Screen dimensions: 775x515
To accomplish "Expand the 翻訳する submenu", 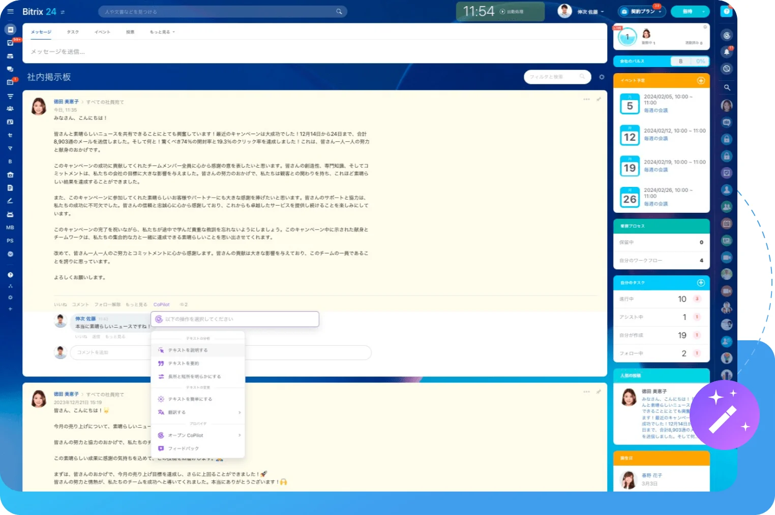I will tap(198, 412).
